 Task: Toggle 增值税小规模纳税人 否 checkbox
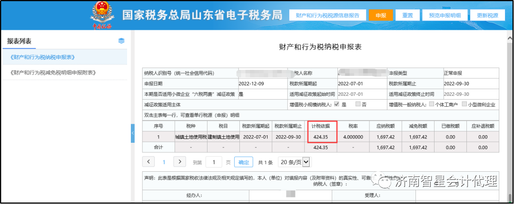[x=358, y=105]
